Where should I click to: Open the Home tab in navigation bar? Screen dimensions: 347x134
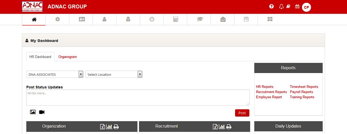pos(34,20)
